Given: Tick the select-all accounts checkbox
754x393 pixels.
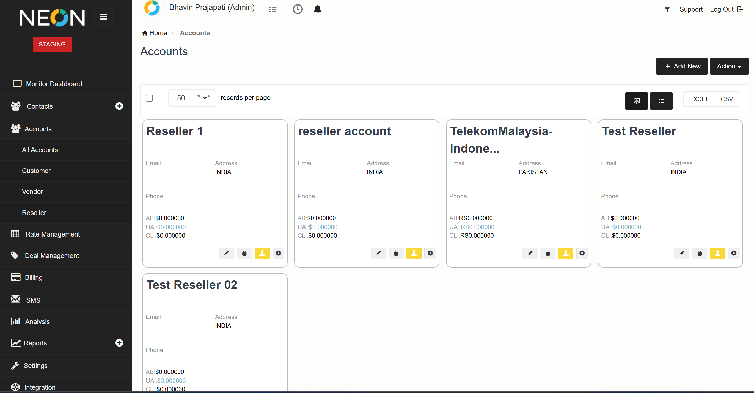Looking at the screenshot, I should tap(149, 98).
